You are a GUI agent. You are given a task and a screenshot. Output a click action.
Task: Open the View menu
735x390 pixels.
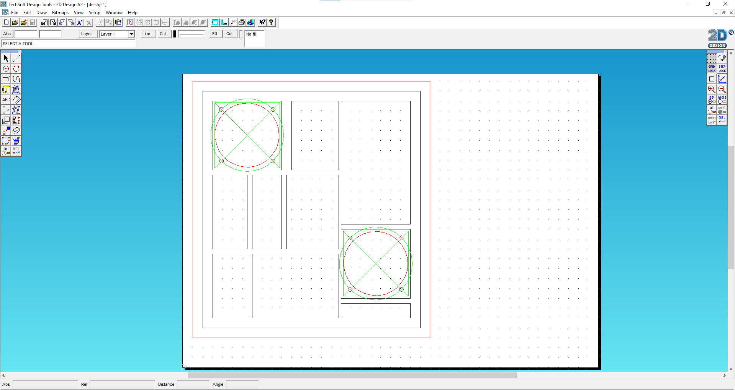(x=79, y=13)
